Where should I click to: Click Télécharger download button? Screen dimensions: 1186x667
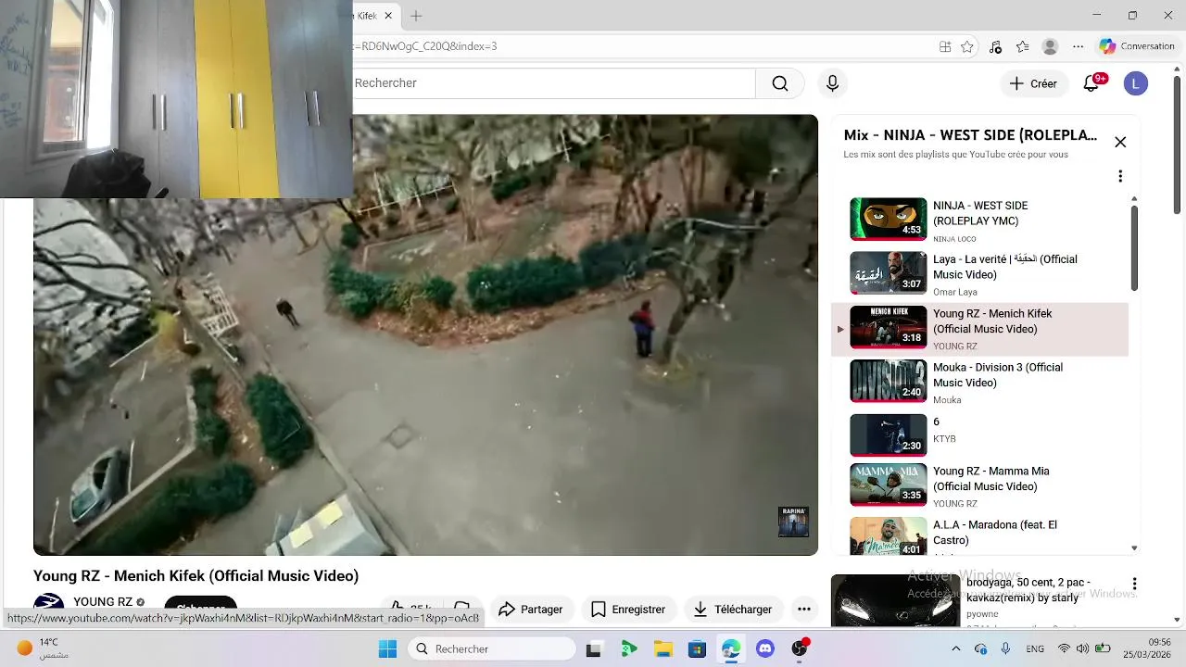point(732,610)
